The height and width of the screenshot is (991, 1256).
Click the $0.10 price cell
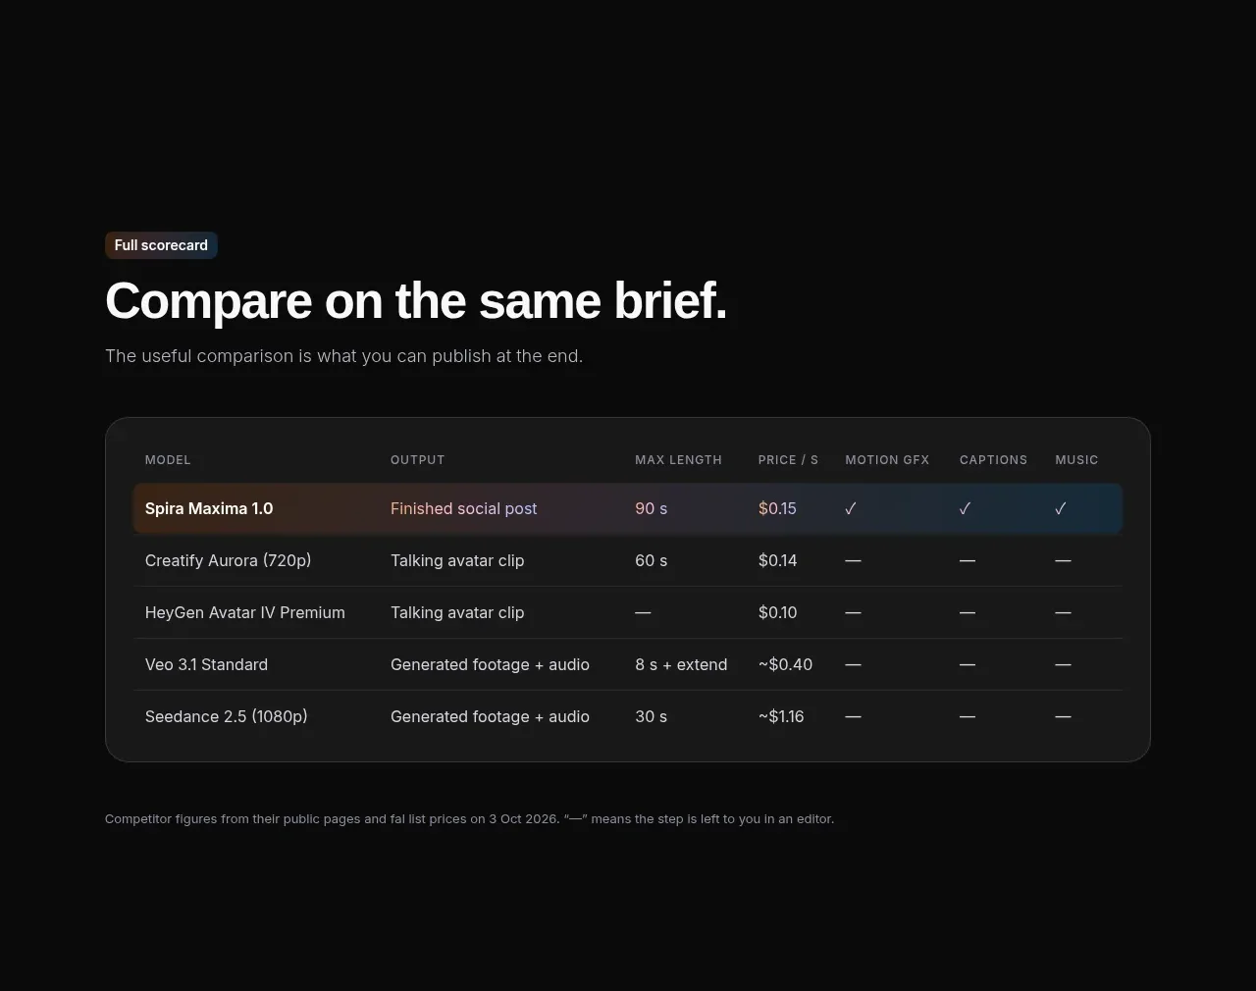click(778, 612)
